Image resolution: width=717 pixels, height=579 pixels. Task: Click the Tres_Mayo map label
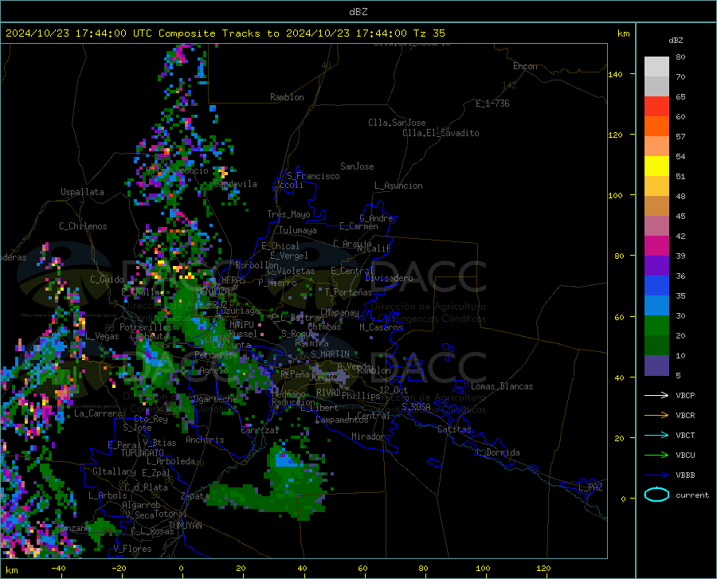289,214
